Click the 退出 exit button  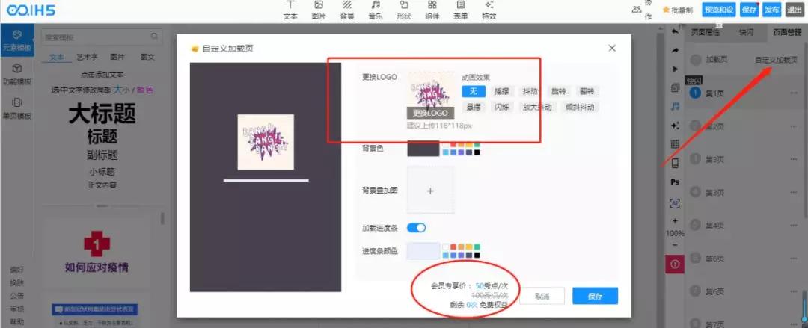click(x=794, y=10)
